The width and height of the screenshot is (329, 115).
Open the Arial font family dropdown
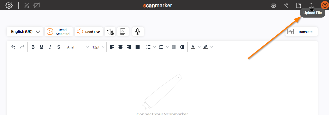[x=78, y=47]
